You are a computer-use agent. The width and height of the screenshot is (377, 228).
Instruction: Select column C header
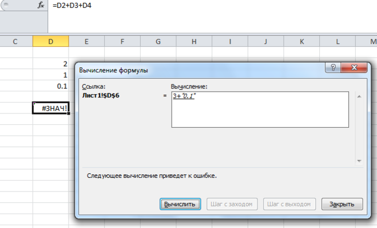pyautogui.click(x=15, y=42)
